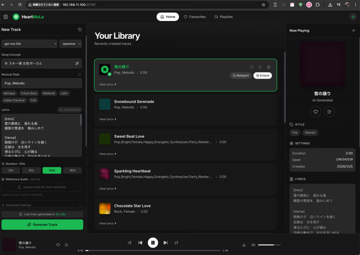Open queue icon in bottom player
Screen dimensions: 360x255
coord(66,245)
